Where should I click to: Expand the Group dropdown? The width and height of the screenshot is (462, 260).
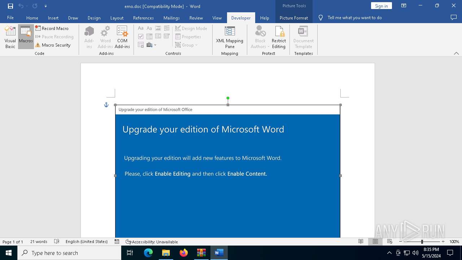[x=187, y=45]
